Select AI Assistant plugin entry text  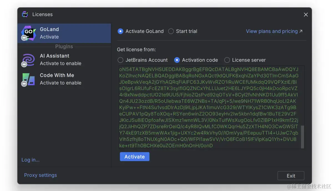point(60,60)
